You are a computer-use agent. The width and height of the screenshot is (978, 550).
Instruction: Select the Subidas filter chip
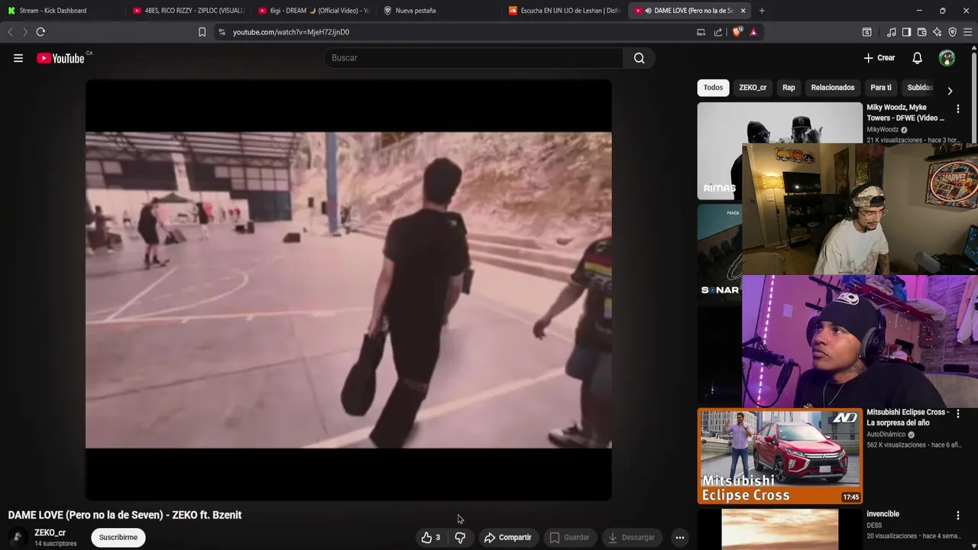pyautogui.click(x=919, y=87)
